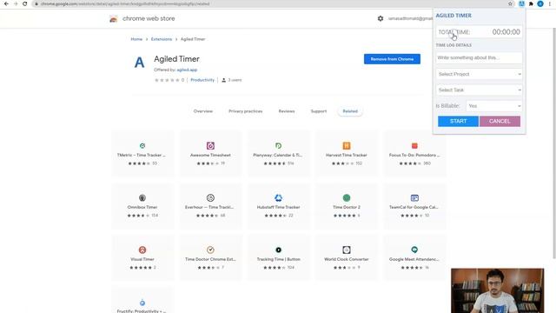Open the Agiled Timer extension icon in toolbar

tap(521, 3)
